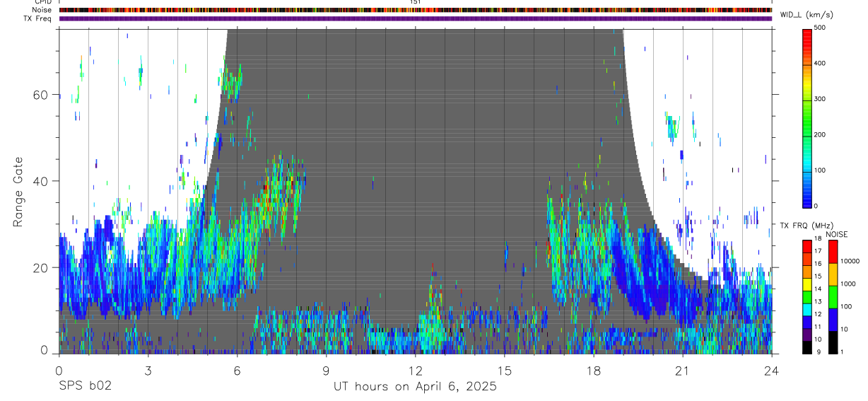Click the '14' tick on TX FRQ legend

(x=818, y=289)
